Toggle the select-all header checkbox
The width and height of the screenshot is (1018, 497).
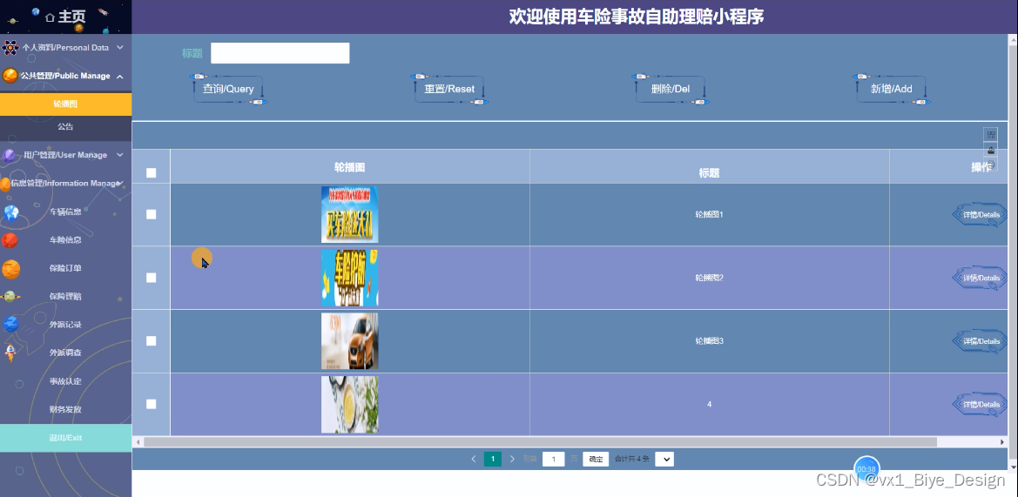152,172
